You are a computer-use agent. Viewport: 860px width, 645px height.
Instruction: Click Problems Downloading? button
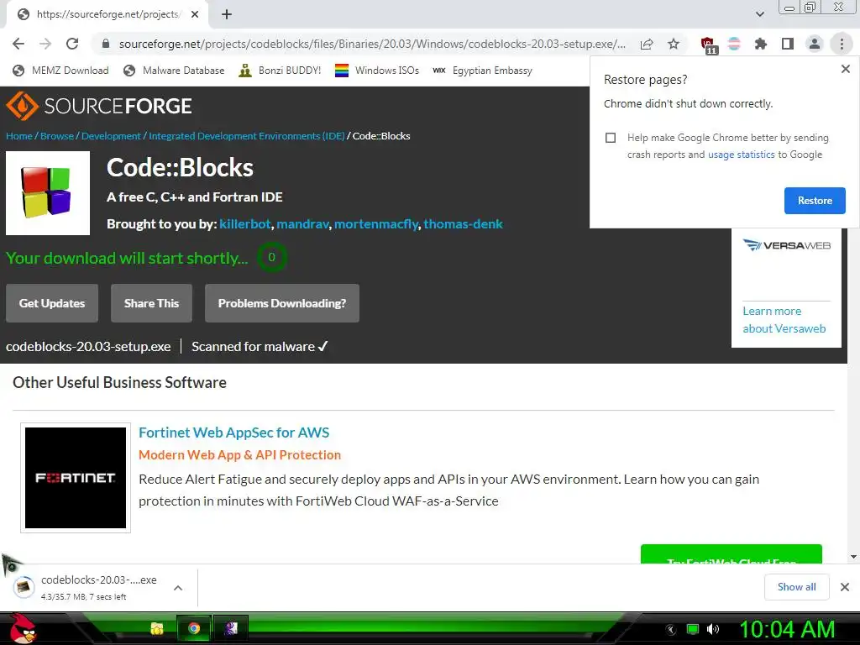click(x=282, y=303)
